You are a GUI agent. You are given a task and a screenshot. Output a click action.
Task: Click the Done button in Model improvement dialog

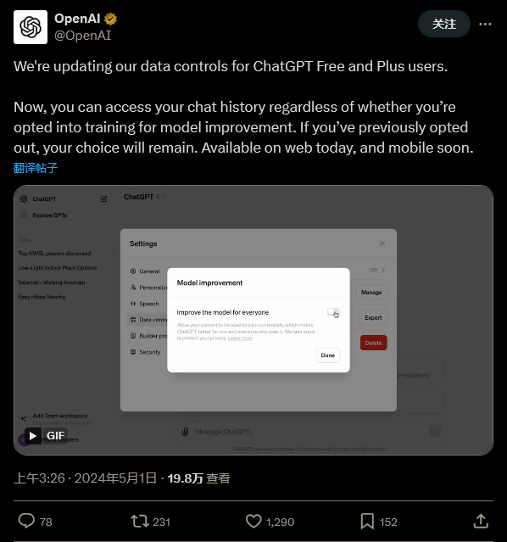(327, 355)
